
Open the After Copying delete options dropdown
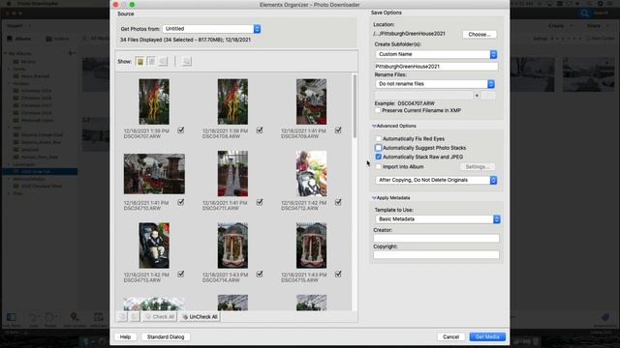(x=436, y=180)
